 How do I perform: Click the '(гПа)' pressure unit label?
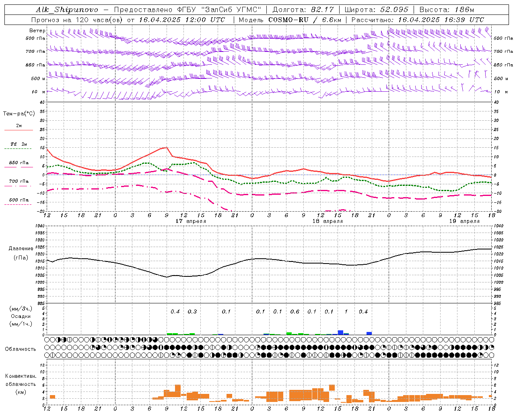click(21, 258)
